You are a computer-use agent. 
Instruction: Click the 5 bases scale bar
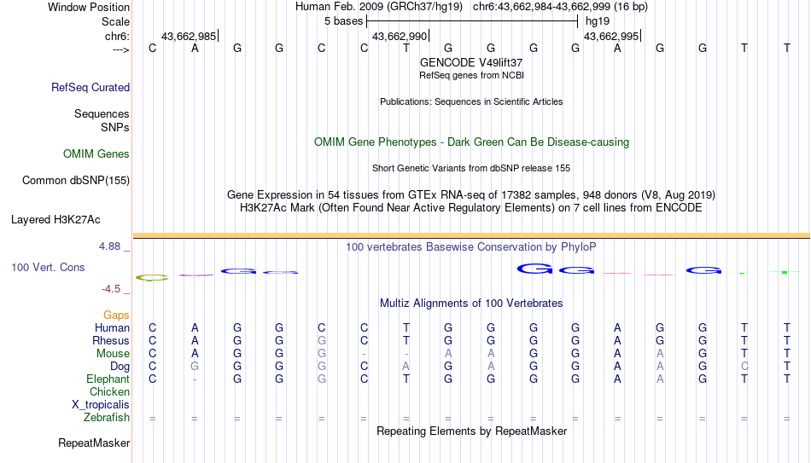point(472,21)
